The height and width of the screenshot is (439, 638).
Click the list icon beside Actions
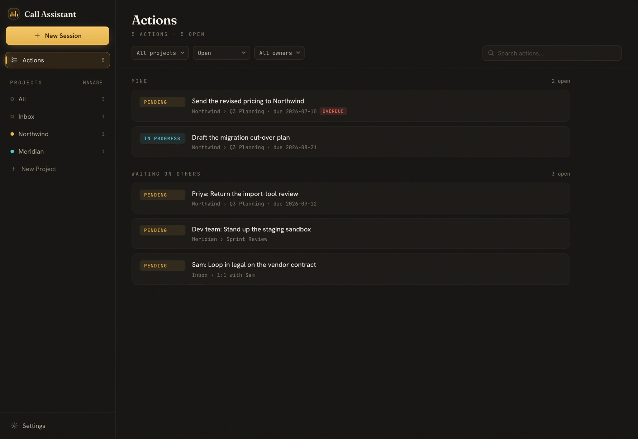coord(14,60)
